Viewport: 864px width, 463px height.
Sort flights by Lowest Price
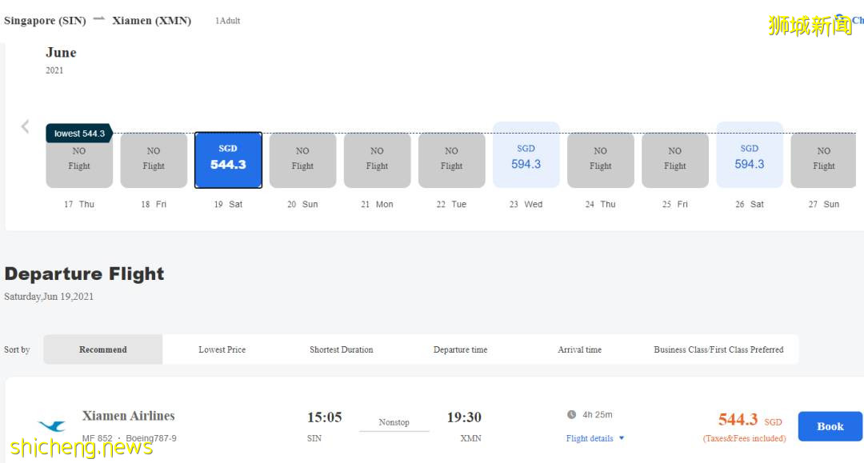222,349
